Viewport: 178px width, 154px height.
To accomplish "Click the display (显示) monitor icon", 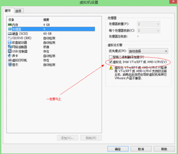I will pyautogui.click(x=10, y=65).
